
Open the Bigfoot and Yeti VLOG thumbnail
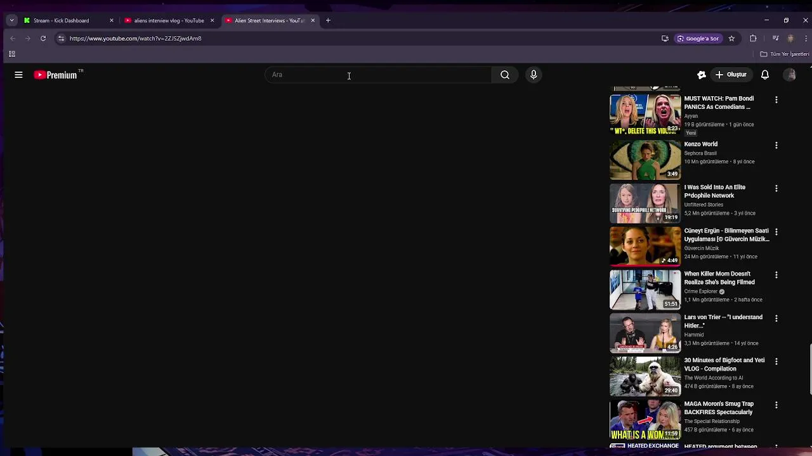645,376
